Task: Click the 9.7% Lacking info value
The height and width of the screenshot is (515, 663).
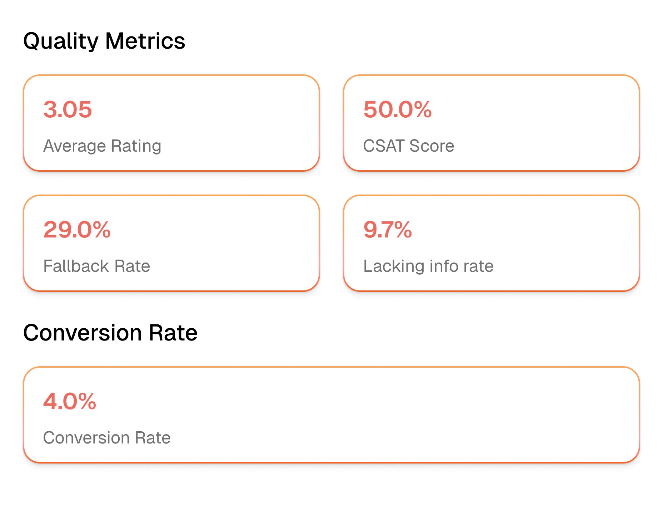Action: point(387,231)
